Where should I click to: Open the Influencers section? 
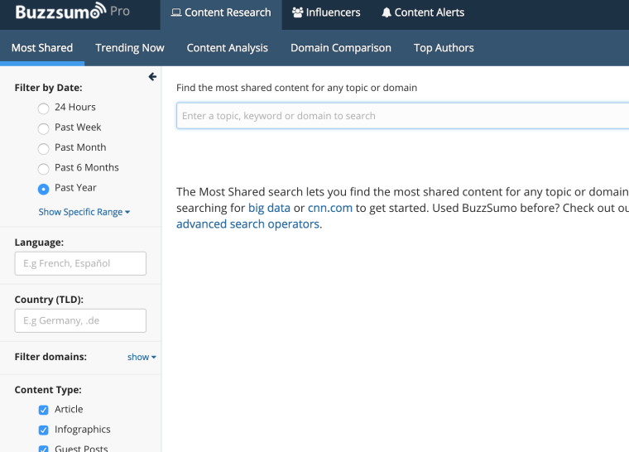pos(326,13)
